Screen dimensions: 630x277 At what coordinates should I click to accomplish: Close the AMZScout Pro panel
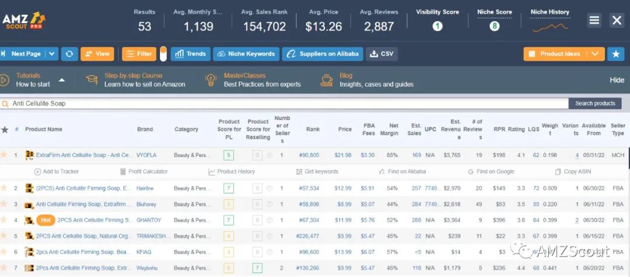pyautogui.click(x=617, y=20)
